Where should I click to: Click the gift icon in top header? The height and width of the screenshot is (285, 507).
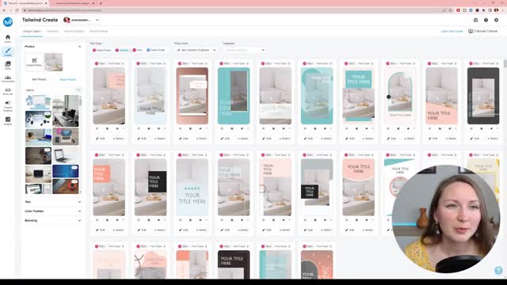point(475,20)
